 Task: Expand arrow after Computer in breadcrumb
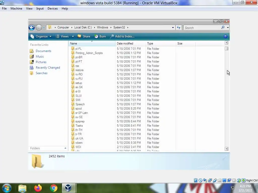coord(72,27)
